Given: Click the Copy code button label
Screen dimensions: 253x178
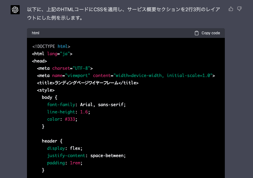Looking at the screenshot, I should tap(211, 33).
